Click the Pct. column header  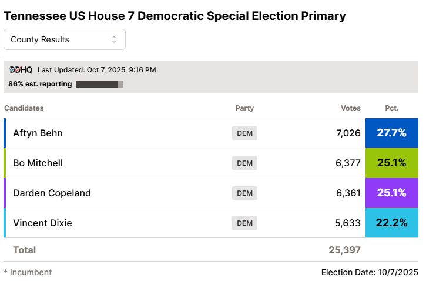coord(391,108)
